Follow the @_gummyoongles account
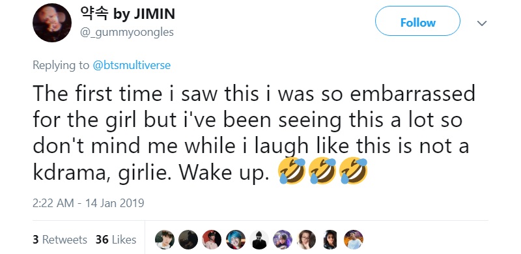 pos(417,23)
